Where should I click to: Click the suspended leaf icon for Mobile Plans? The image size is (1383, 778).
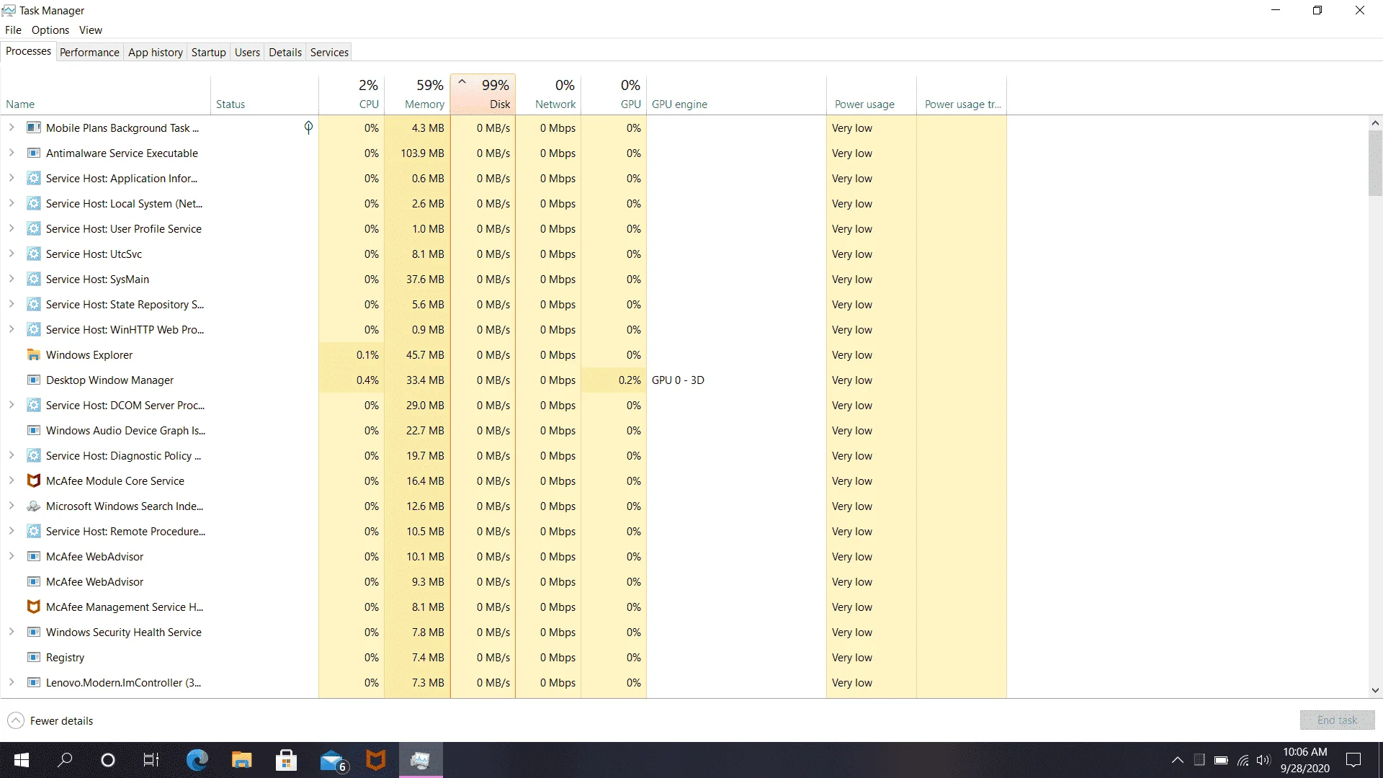(x=308, y=128)
